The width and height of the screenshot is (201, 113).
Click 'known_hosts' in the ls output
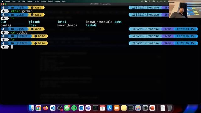(x=67, y=25)
